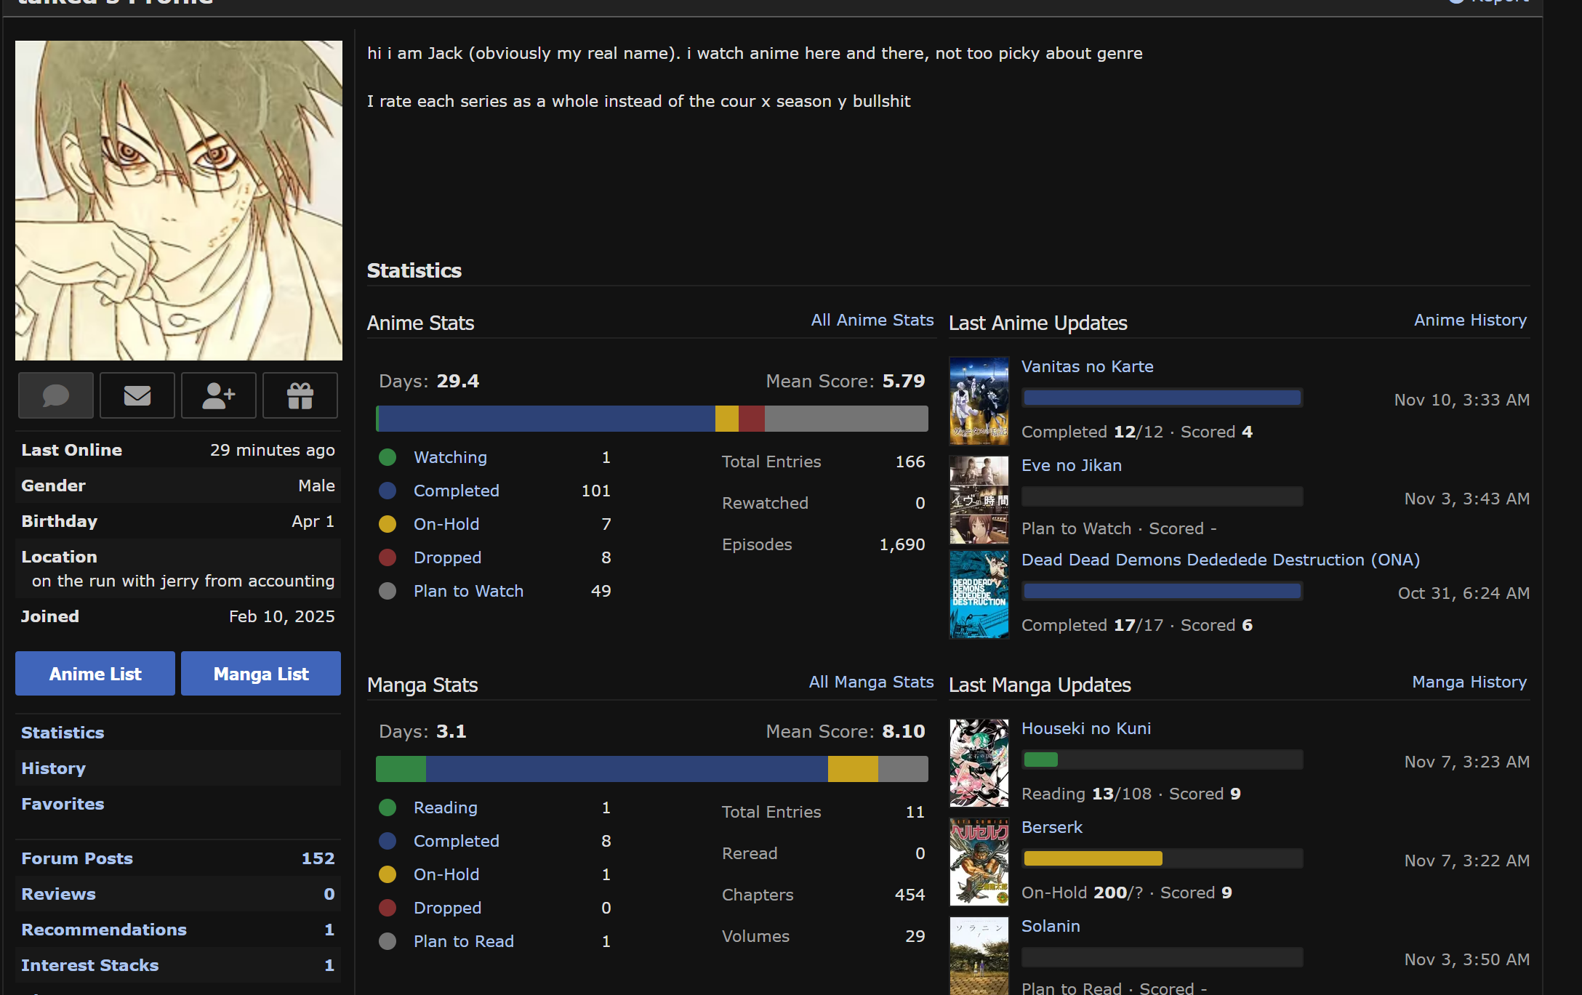Click the comment speech bubble icon
Screen dimensions: 1582x995
tap(56, 395)
